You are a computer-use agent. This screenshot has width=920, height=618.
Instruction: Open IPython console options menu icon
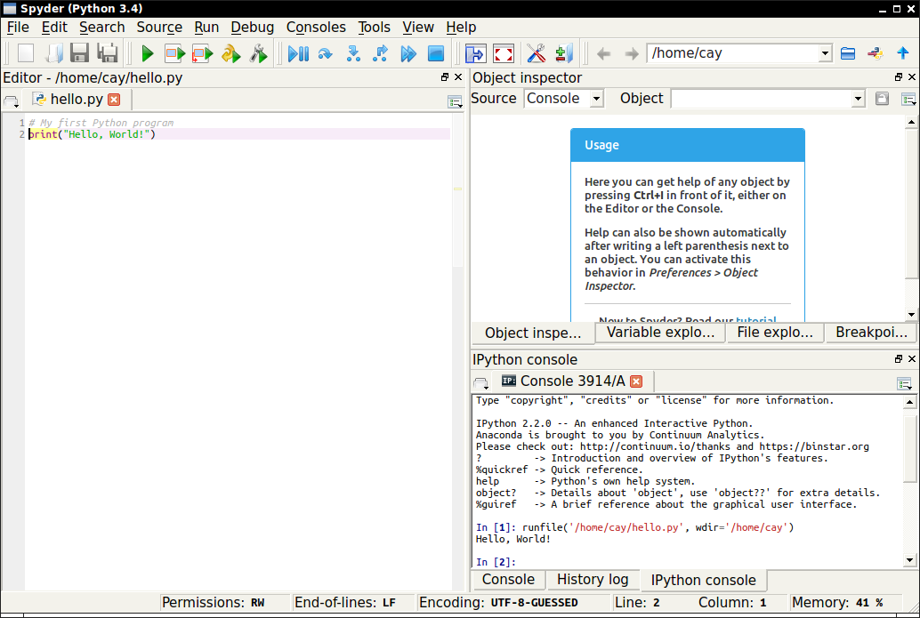pyautogui.click(x=904, y=384)
